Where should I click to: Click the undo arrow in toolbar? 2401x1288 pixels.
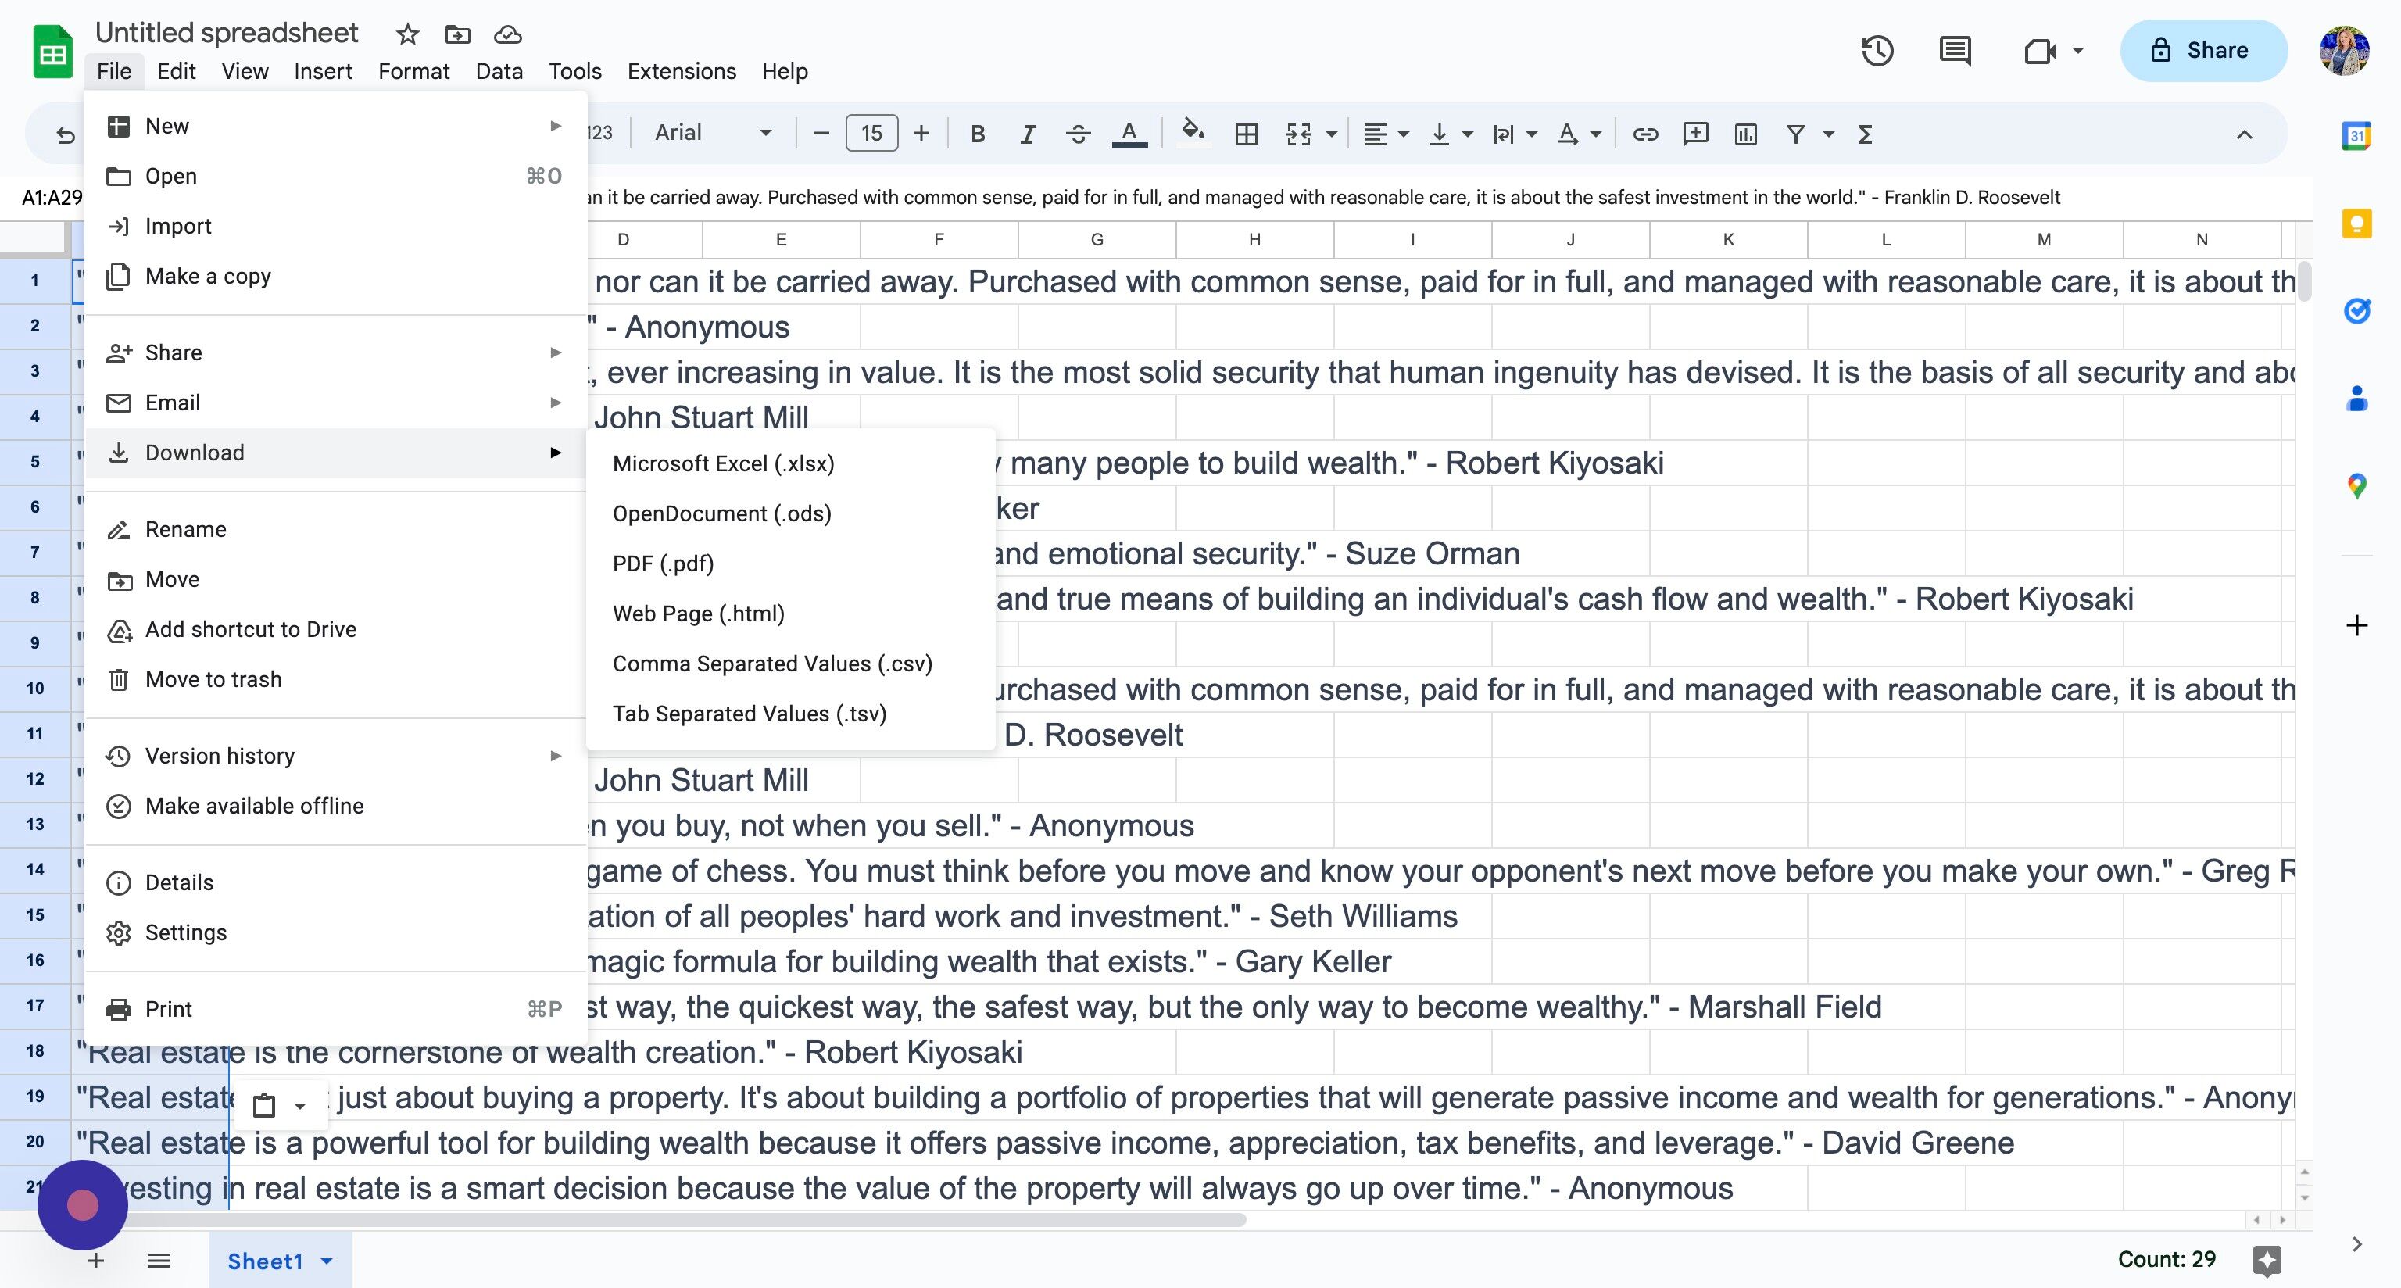(x=64, y=135)
